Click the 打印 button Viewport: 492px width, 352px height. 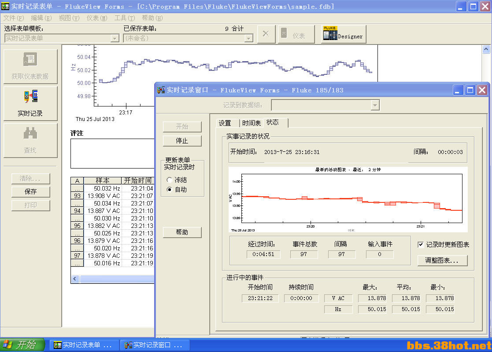click(x=30, y=205)
